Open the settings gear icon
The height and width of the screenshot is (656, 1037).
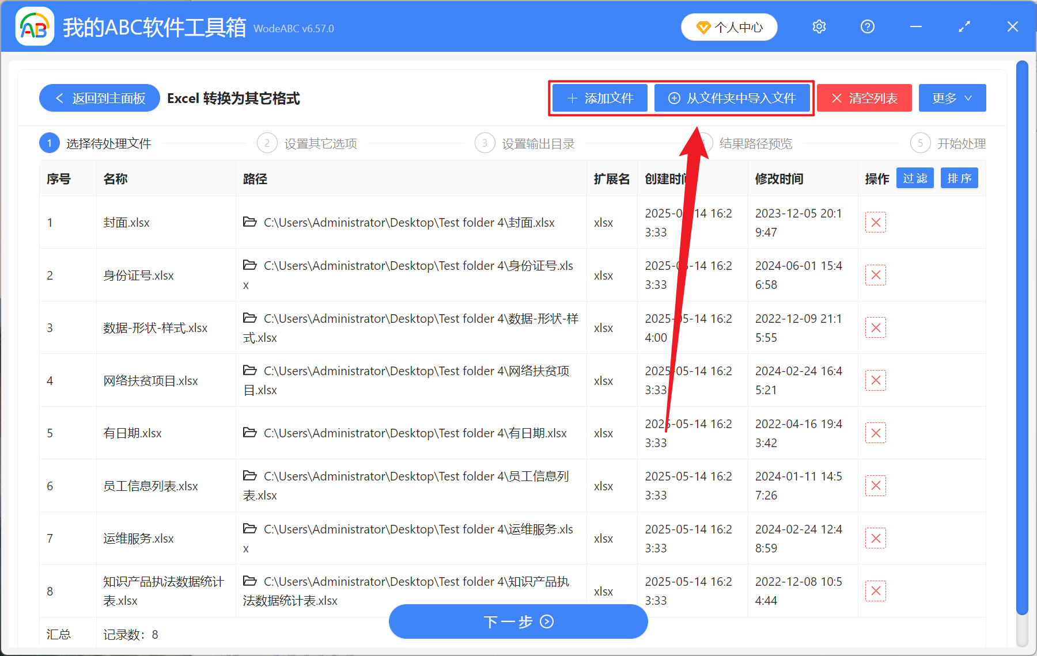(x=819, y=26)
